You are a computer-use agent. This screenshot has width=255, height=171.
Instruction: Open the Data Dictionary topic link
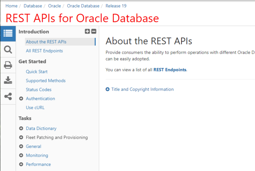pyautogui.click(x=41, y=128)
